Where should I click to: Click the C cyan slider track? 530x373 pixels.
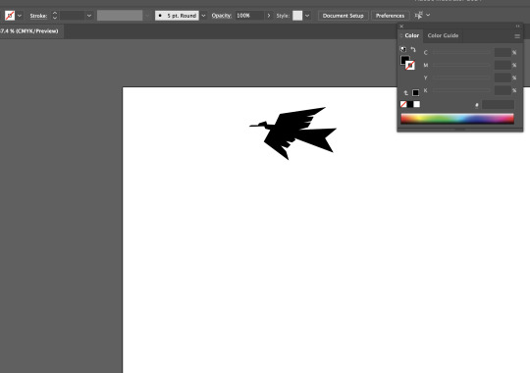click(x=461, y=52)
